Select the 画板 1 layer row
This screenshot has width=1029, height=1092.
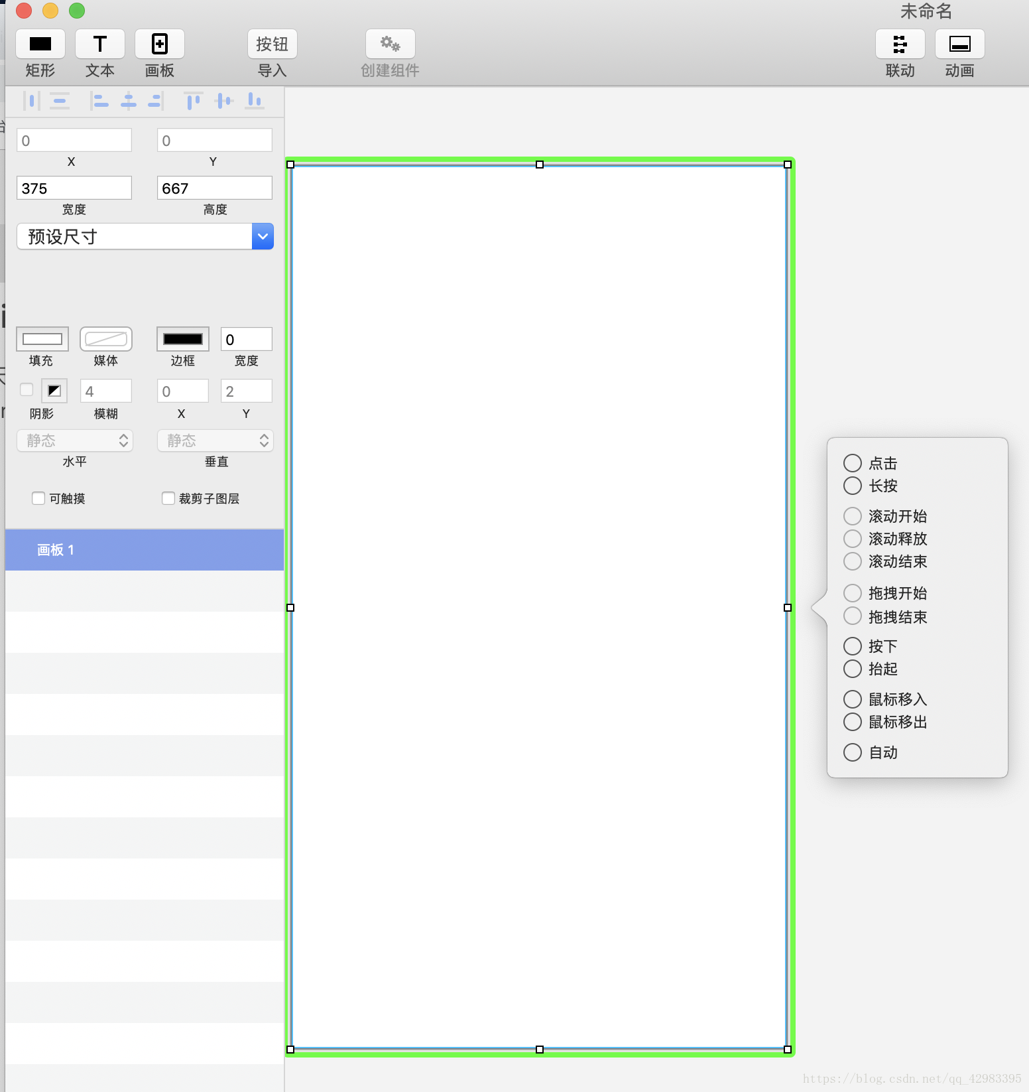click(x=145, y=550)
